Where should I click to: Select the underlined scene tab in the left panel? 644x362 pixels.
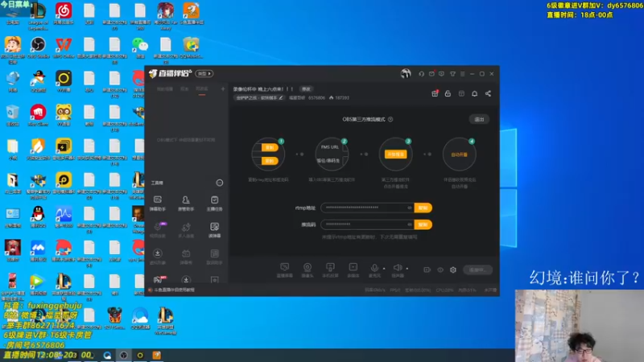coord(202,89)
